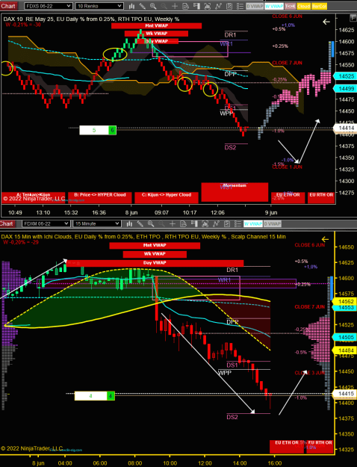Click 14414 last price marker on Renko axis

pos(346,128)
